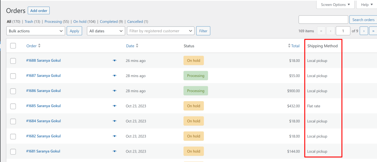This screenshot has width=377, height=162.
Task: Open order #1684 Saranya Gokul
Action: tap(43, 121)
